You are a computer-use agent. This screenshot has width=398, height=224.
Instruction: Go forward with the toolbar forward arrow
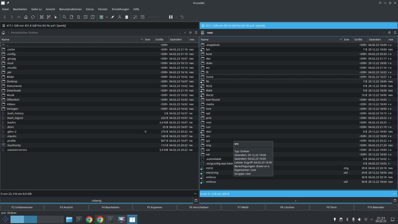click(12, 17)
